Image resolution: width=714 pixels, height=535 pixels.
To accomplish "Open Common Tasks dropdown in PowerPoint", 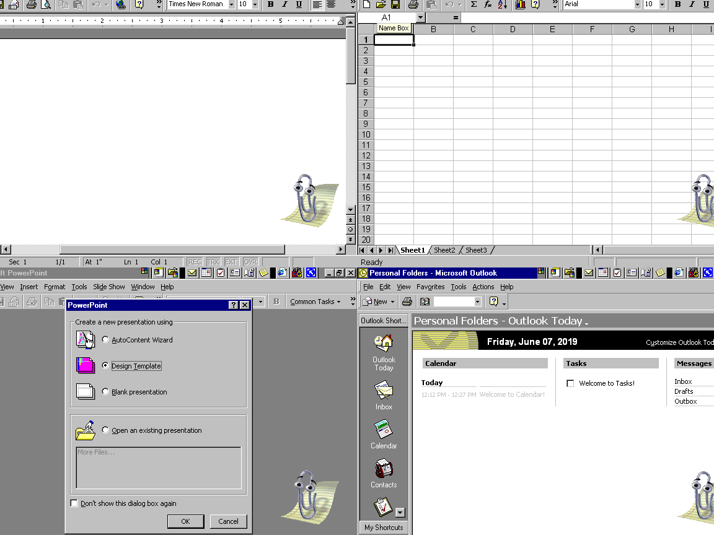I will (x=315, y=302).
